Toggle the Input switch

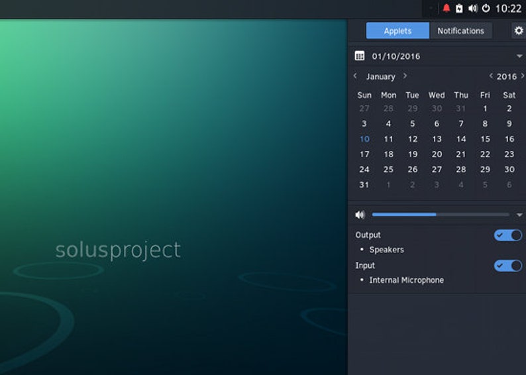click(x=508, y=266)
